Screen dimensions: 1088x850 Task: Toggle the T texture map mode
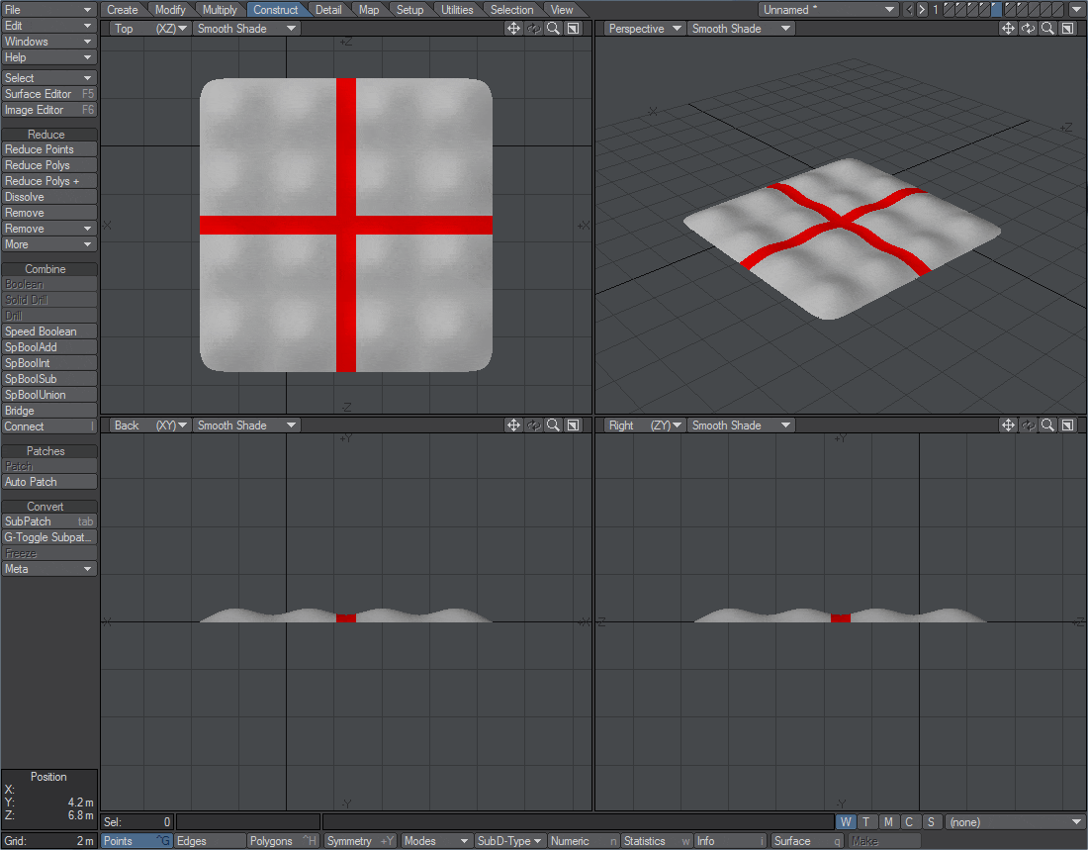pyautogui.click(x=866, y=822)
